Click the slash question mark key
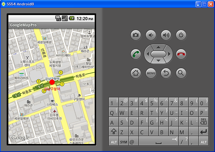The image size is (215, 152). (184, 141)
